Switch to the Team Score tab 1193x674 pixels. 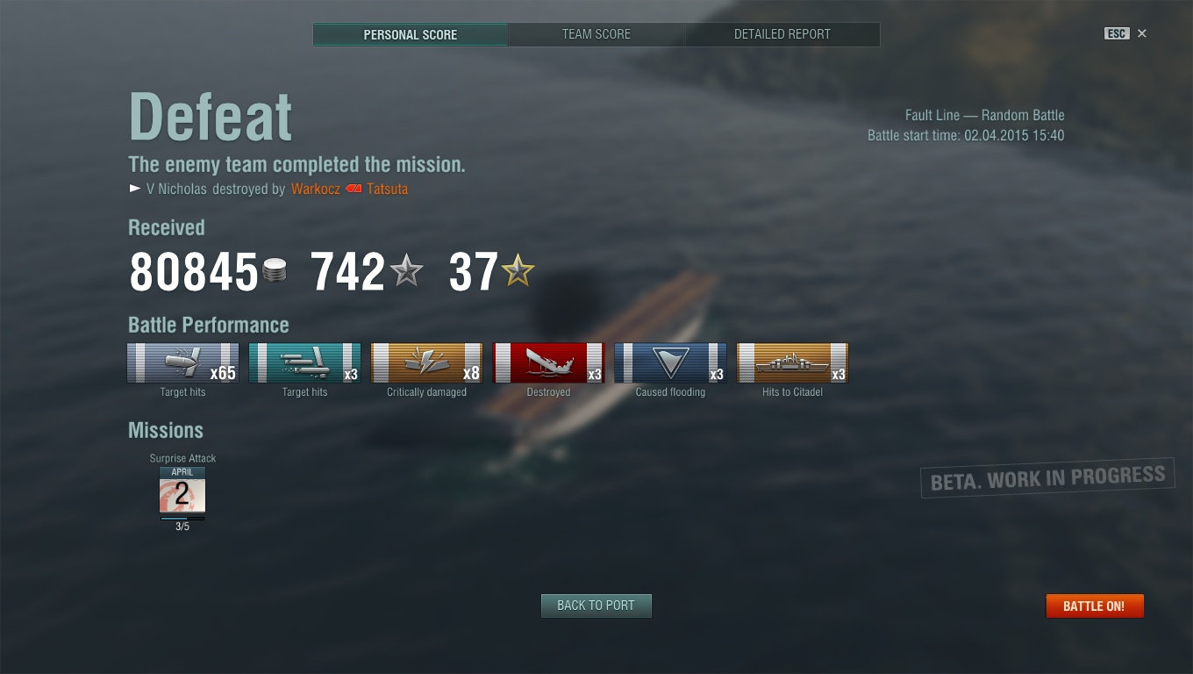pyautogui.click(x=596, y=34)
